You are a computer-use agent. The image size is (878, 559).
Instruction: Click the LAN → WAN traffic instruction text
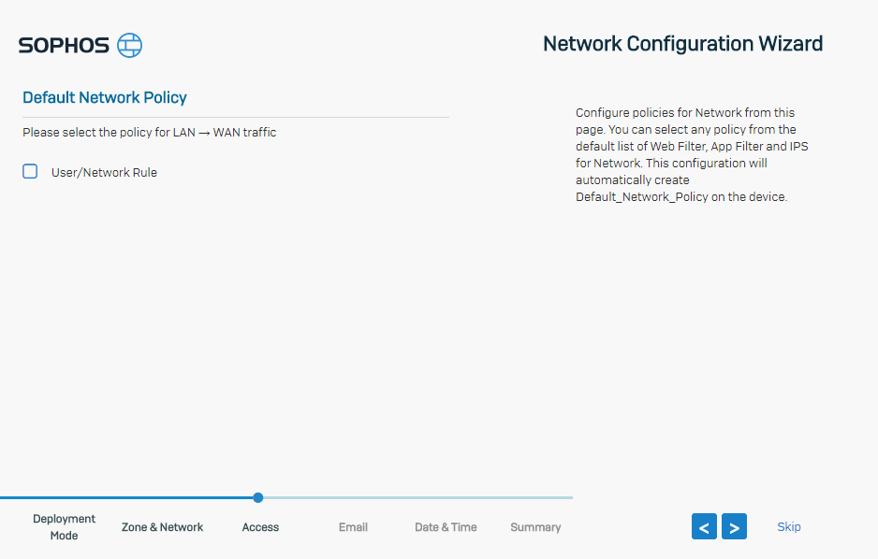pos(150,133)
